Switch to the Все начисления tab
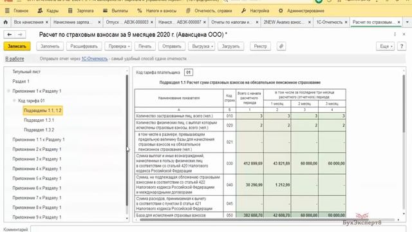 pos(28,23)
